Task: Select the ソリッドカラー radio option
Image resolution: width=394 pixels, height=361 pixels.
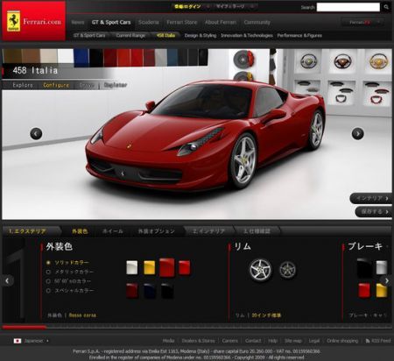Action: (48, 263)
